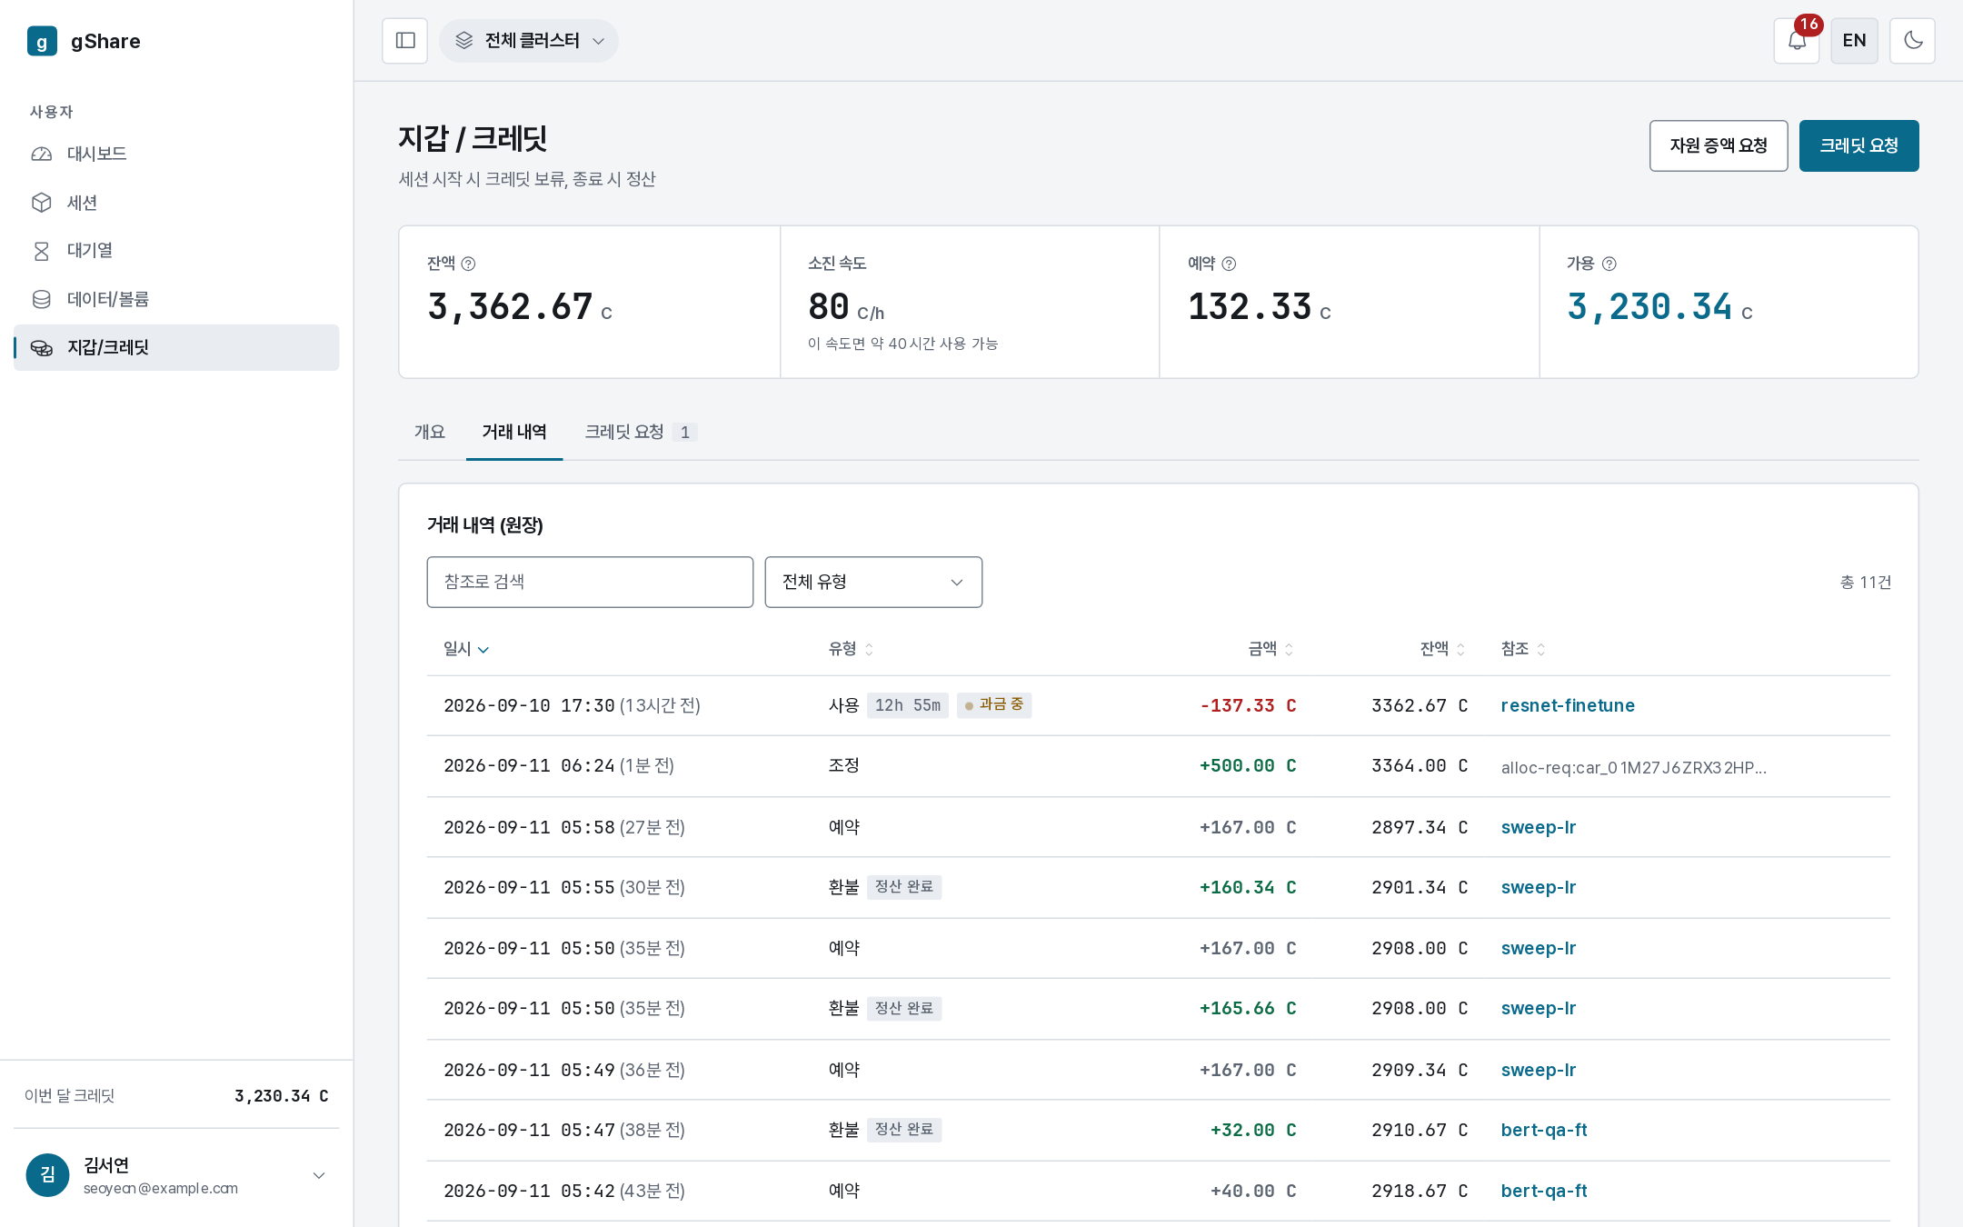Expand the 김서연 user menu
The image size is (1963, 1227).
pos(176,1175)
